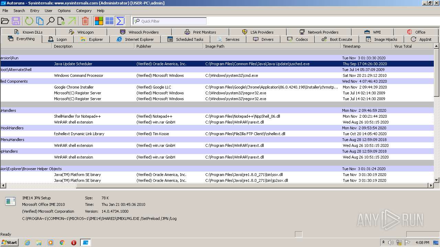Switch to the Boot Execute tab
440x247 pixels.
337,39
